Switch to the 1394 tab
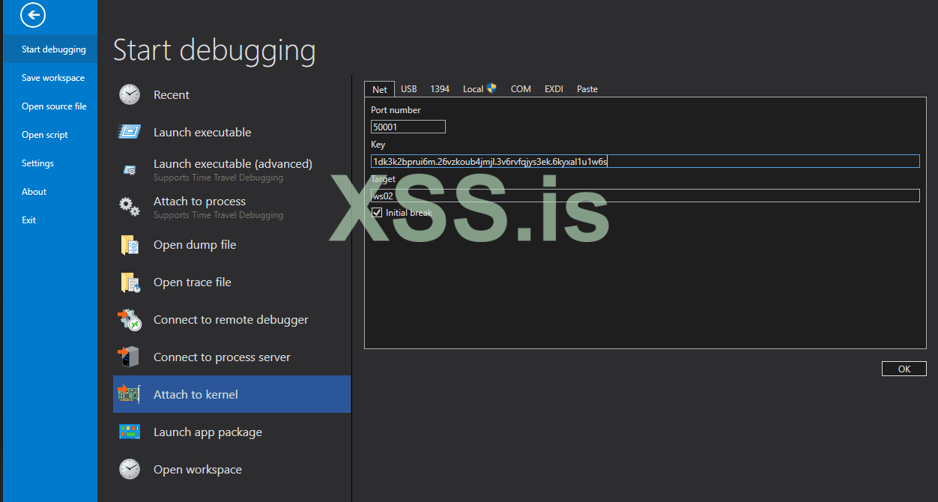The height and width of the screenshot is (502, 938). pyautogui.click(x=440, y=89)
